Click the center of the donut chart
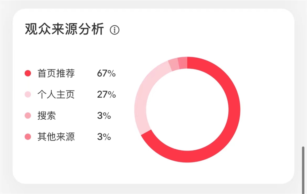 pos(187,109)
